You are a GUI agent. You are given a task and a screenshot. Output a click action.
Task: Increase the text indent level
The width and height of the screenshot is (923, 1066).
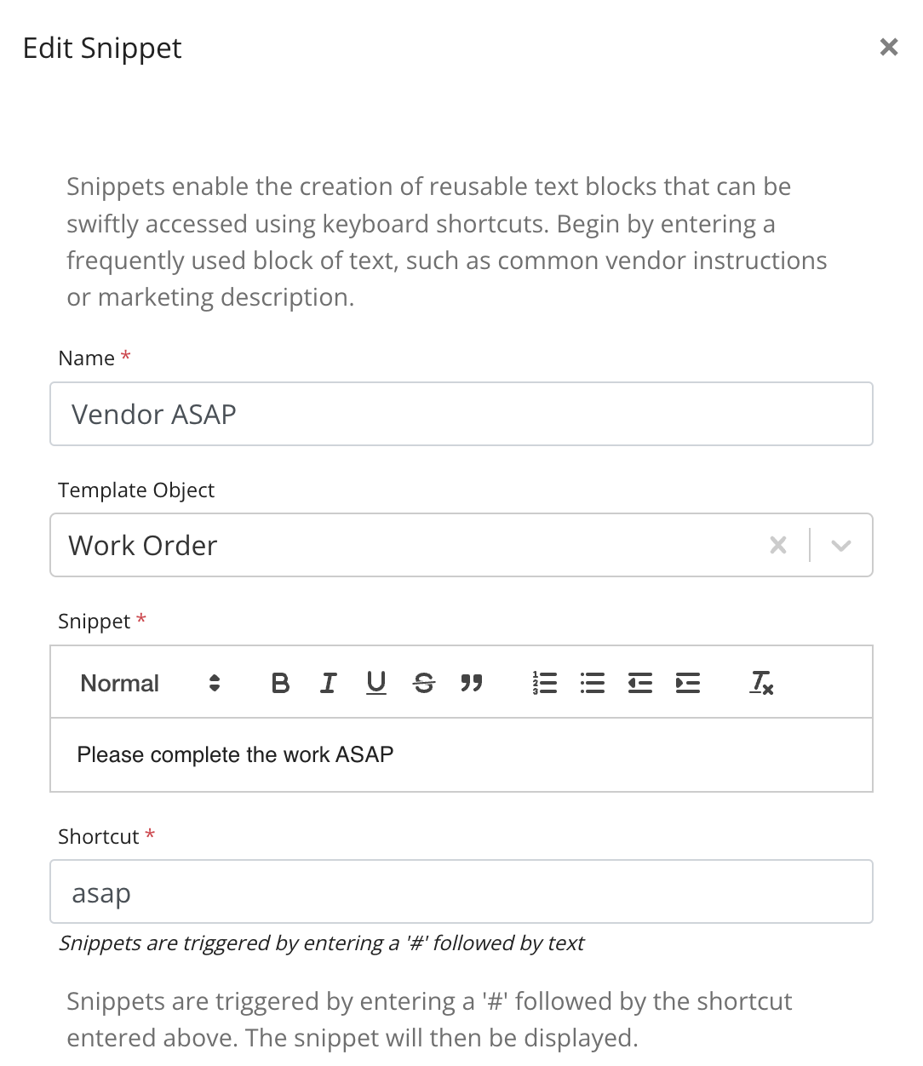[x=687, y=682]
